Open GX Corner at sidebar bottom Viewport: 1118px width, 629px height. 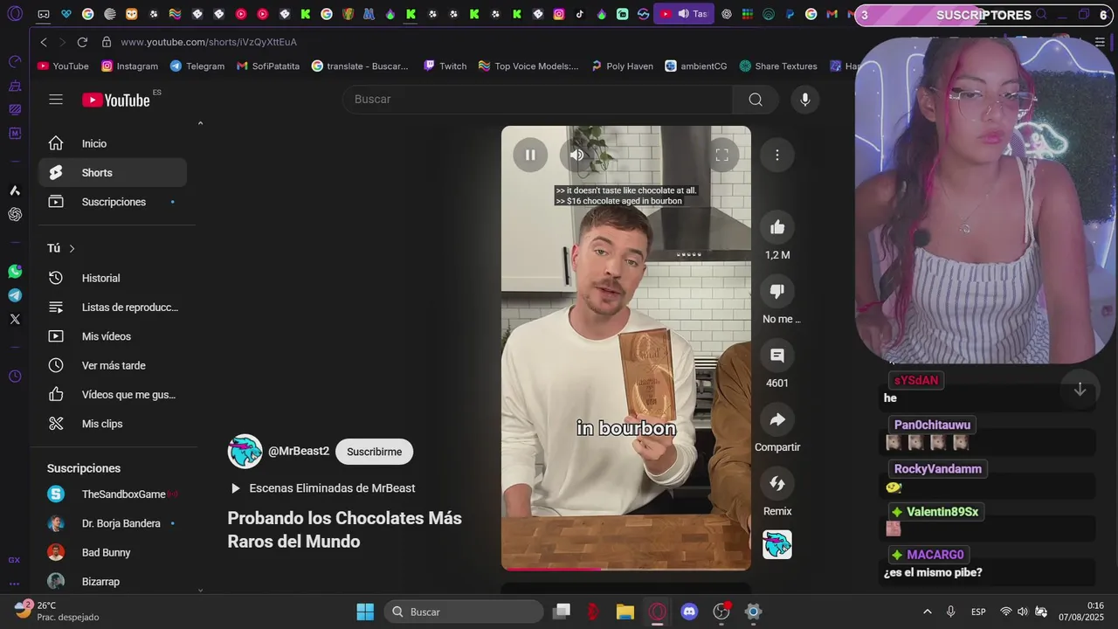[14, 560]
